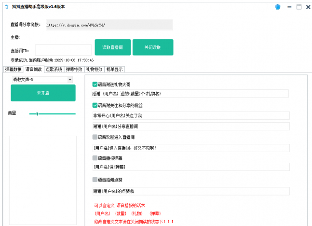Click the green 未开启 button

pyautogui.click(x=43, y=93)
